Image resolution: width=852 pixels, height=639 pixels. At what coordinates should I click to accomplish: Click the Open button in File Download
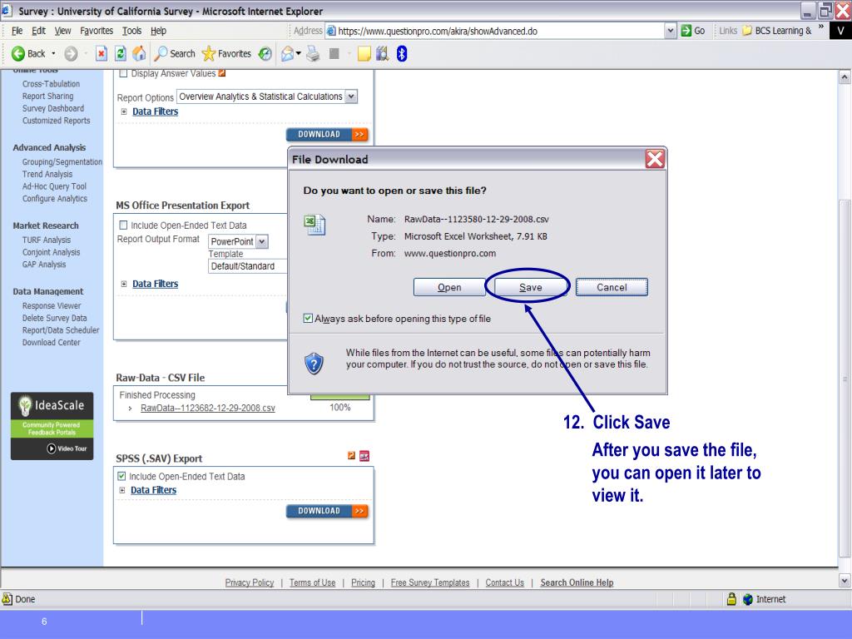coord(449,287)
